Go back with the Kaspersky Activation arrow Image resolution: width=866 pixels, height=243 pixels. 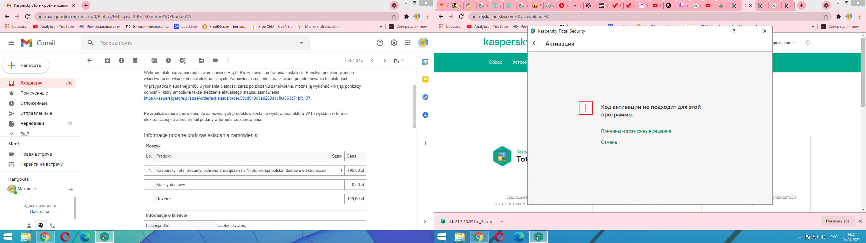pyautogui.click(x=536, y=43)
